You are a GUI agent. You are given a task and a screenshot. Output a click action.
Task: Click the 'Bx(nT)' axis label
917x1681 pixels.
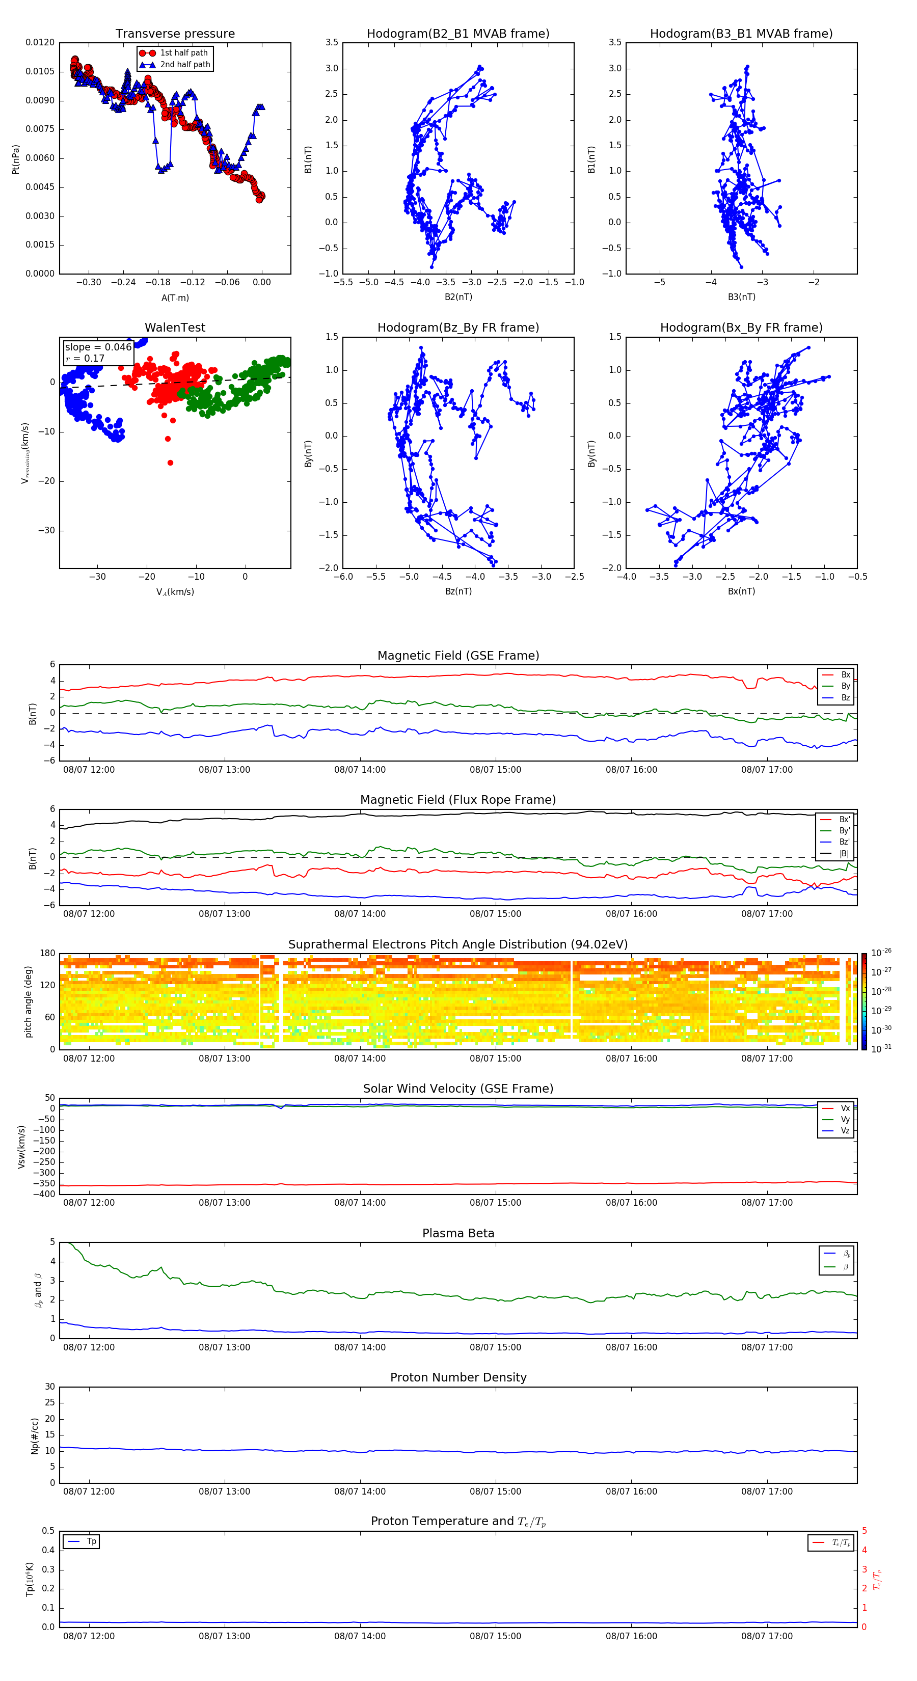(741, 591)
